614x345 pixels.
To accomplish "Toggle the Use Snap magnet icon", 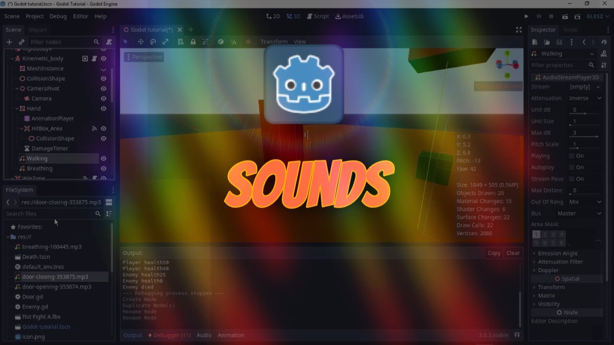I will (x=233, y=42).
